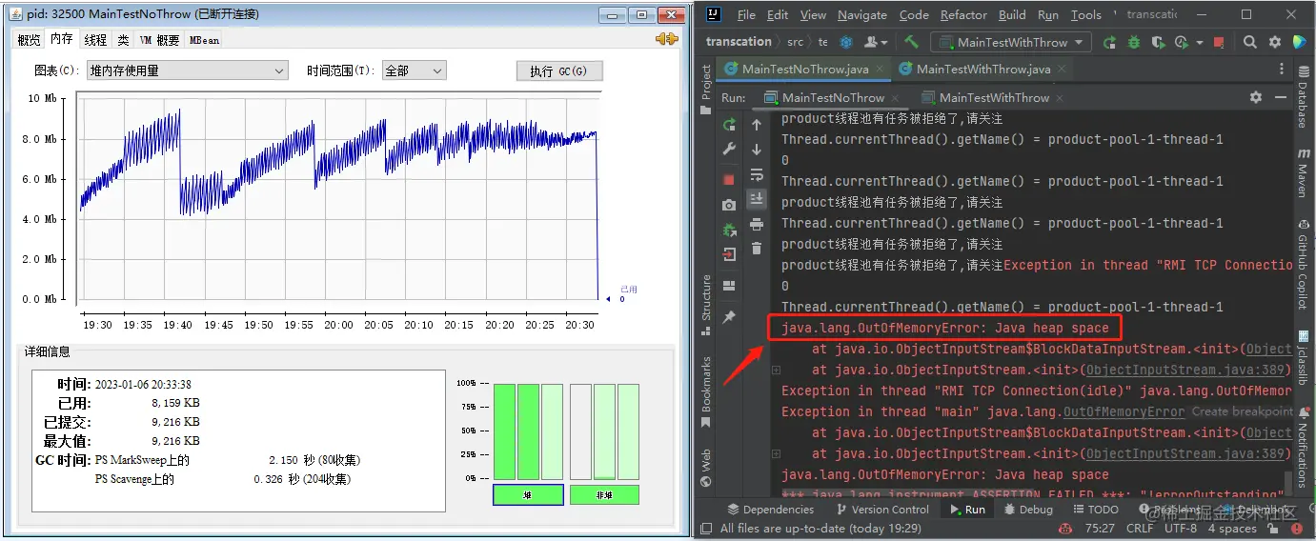This screenshot has width=1316, height=541.
Task: Click the first green heap memory pool bar
Action: click(504, 431)
